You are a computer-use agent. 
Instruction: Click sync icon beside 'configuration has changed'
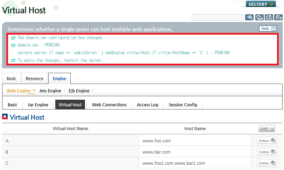(x=13, y=38)
